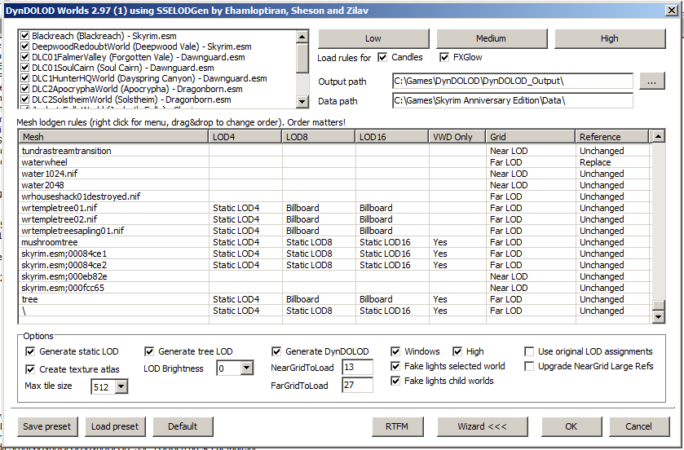Apply the Low preset button
684x450 pixels.
pyautogui.click(x=373, y=38)
